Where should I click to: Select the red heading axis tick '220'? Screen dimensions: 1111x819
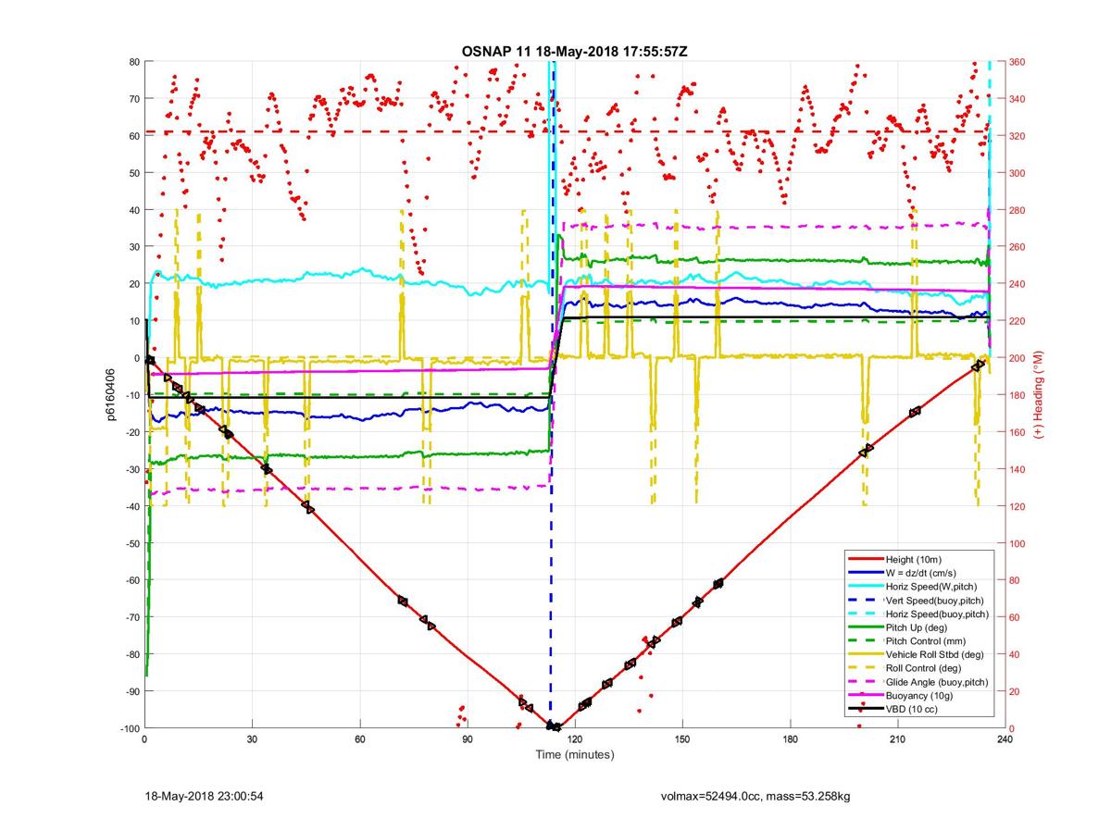pos(1017,321)
